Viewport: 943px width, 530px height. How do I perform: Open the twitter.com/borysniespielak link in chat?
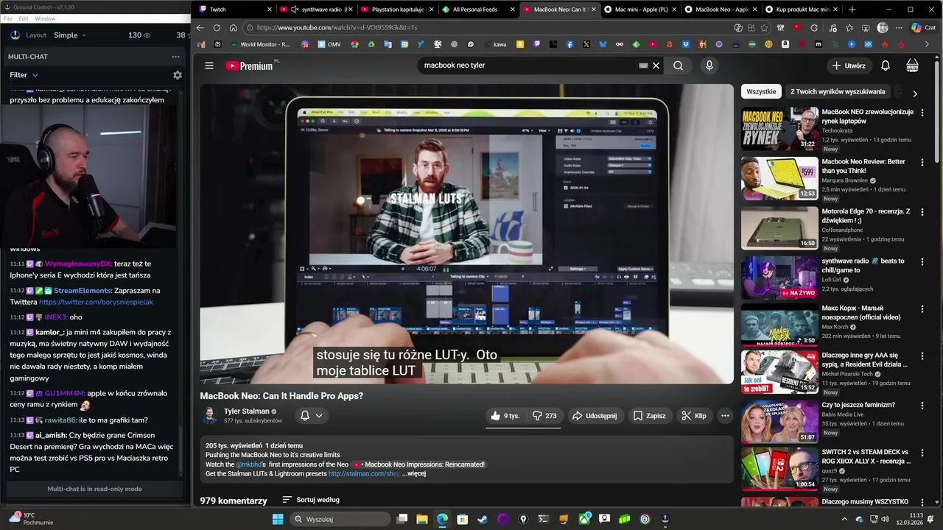(x=96, y=303)
